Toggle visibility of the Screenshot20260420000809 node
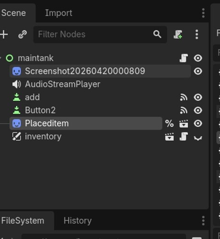 pos(198,71)
